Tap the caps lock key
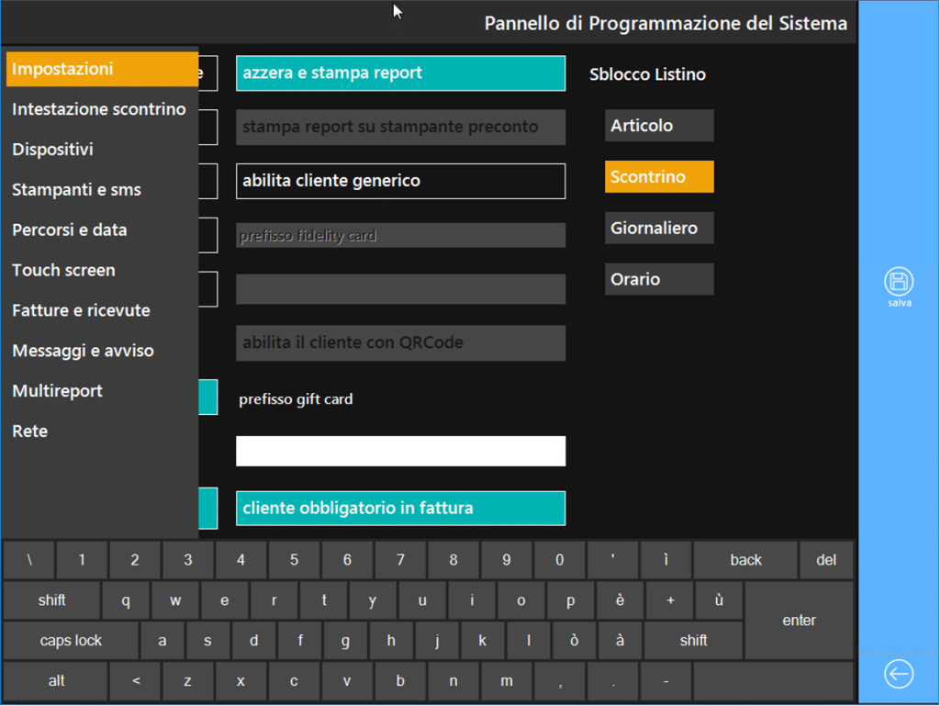Viewport: 940px width, 706px height. tap(71, 641)
